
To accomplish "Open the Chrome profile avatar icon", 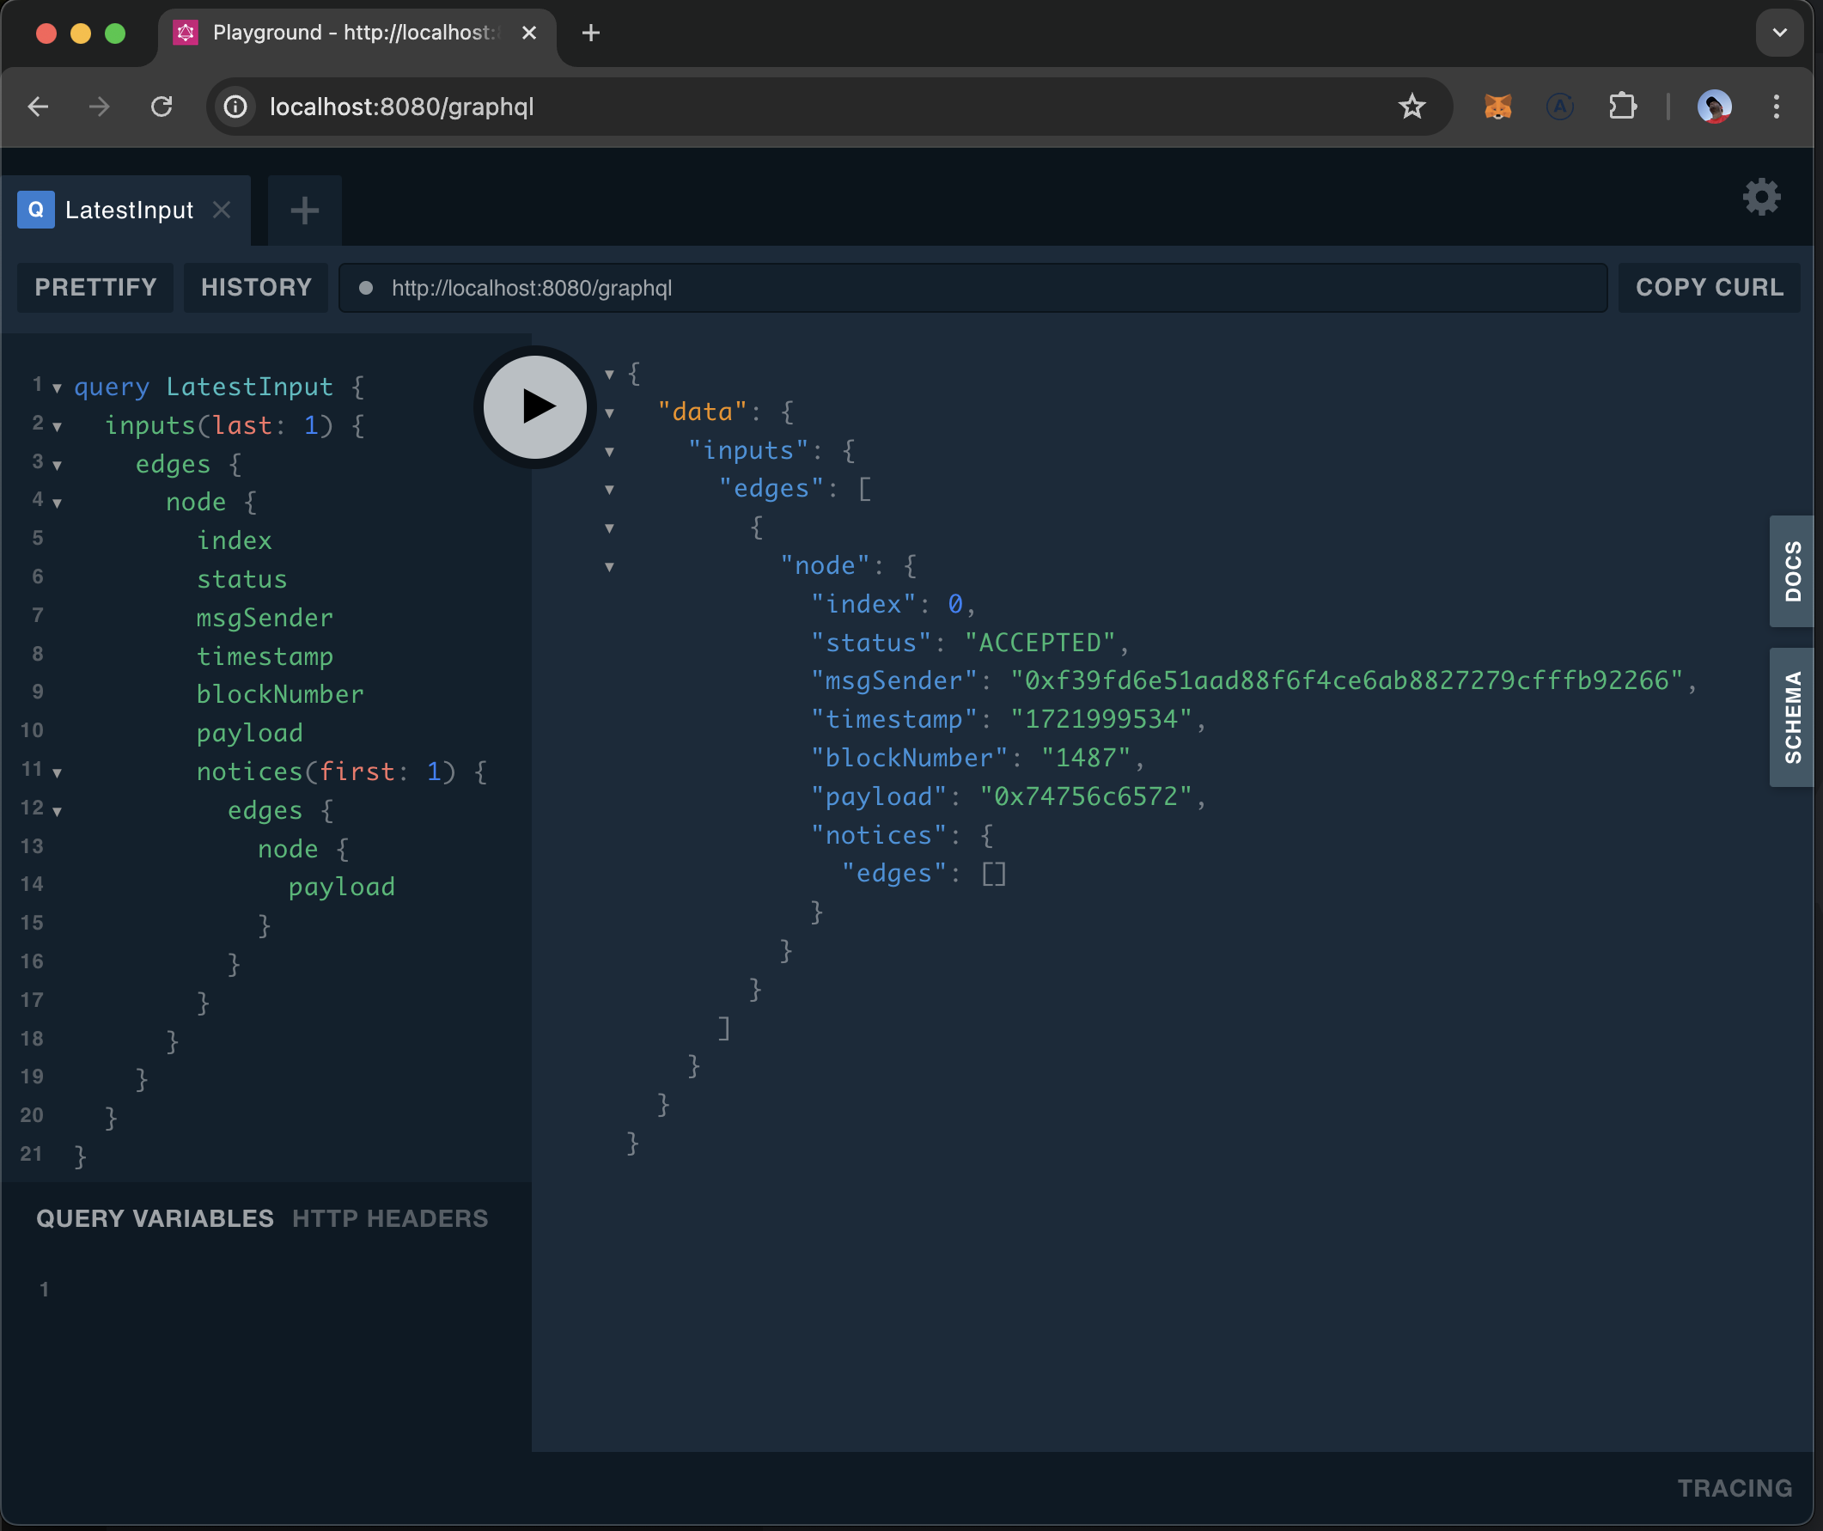I will (1714, 107).
